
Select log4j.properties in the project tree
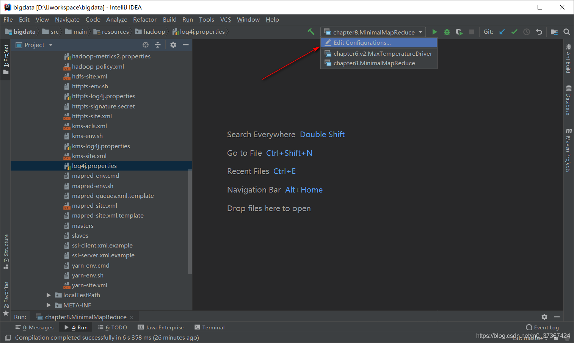pos(101,166)
